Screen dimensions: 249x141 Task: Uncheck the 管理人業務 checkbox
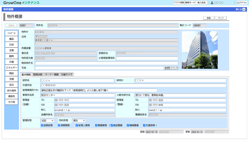pyautogui.click(x=77, y=125)
